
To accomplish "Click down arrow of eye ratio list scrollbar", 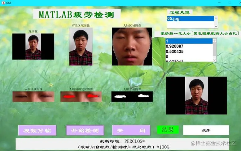I will pos(215,60).
